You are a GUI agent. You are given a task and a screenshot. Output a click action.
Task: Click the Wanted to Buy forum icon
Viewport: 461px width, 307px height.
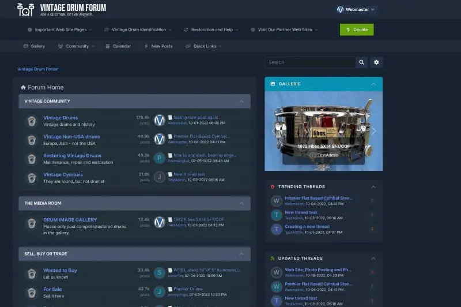point(32,274)
